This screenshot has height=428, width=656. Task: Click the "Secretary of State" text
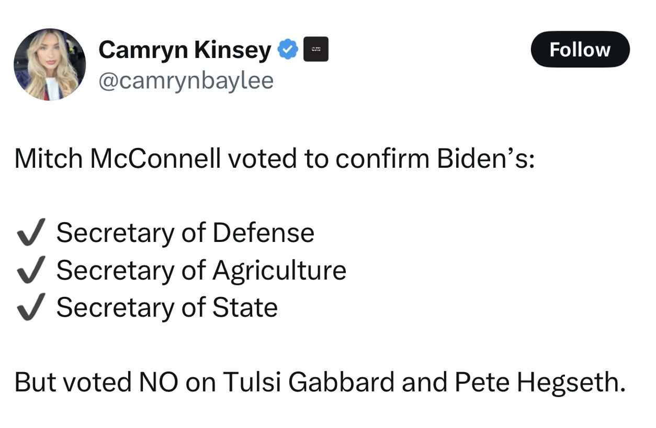click(x=167, y=307)
